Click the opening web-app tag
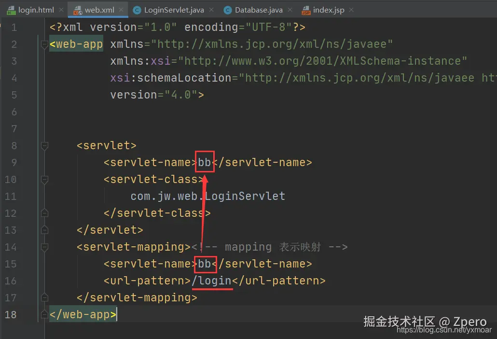The height and width of the screenshot is (339, 497). (76, 44)
